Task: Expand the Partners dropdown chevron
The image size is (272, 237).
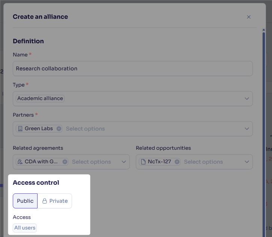Action: click(x=246, y=129)
